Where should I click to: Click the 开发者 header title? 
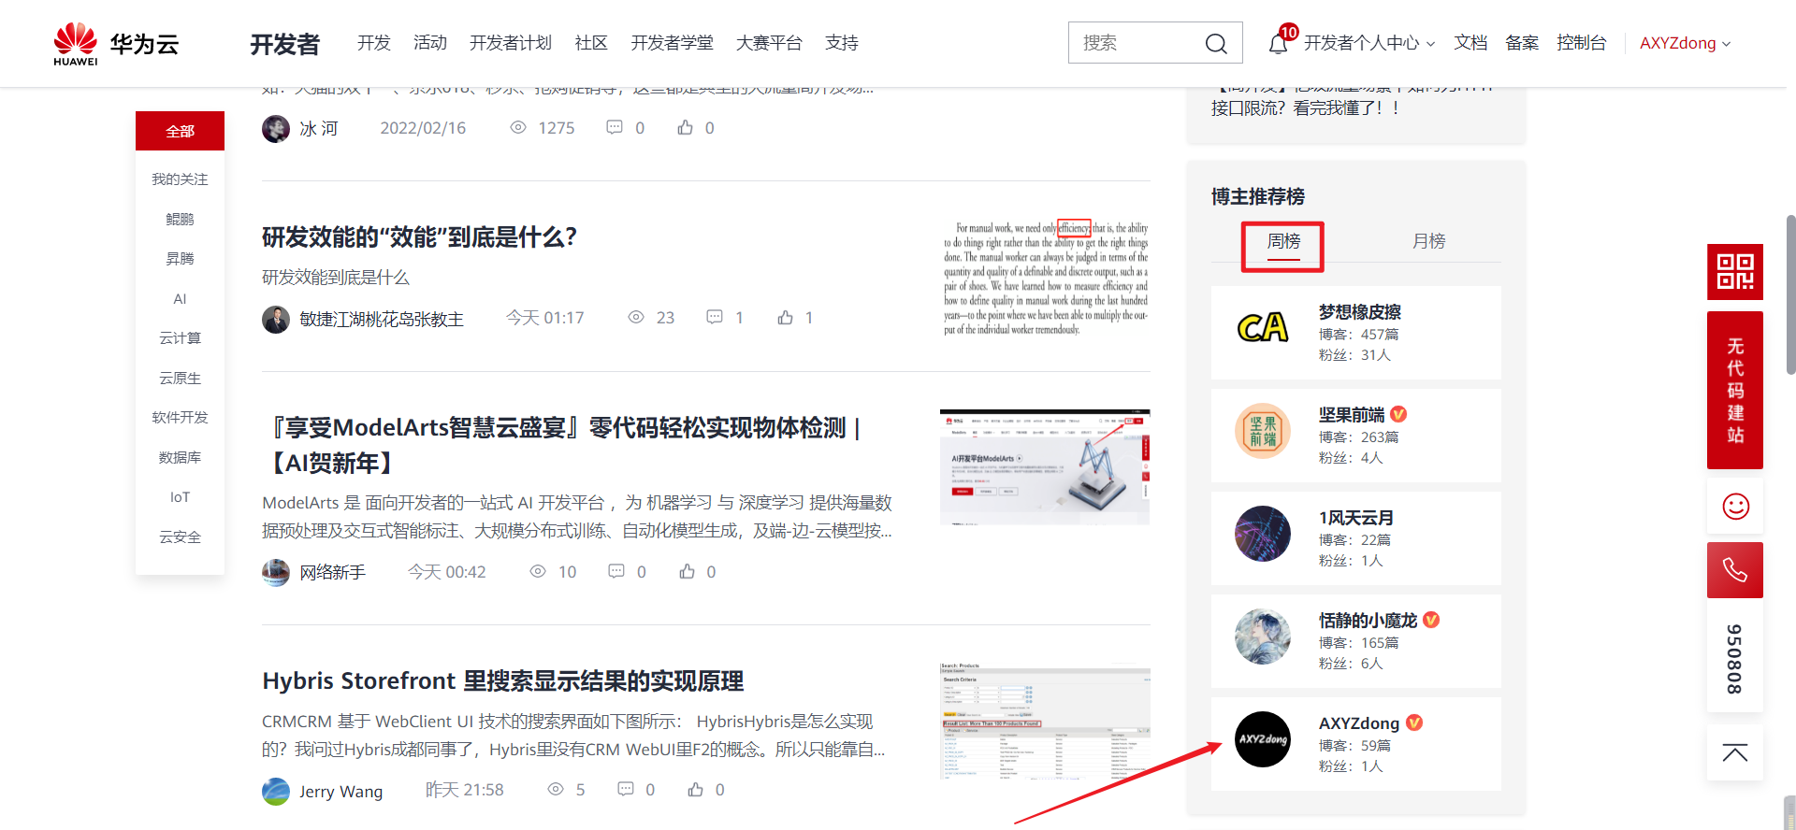click(284, 44)
